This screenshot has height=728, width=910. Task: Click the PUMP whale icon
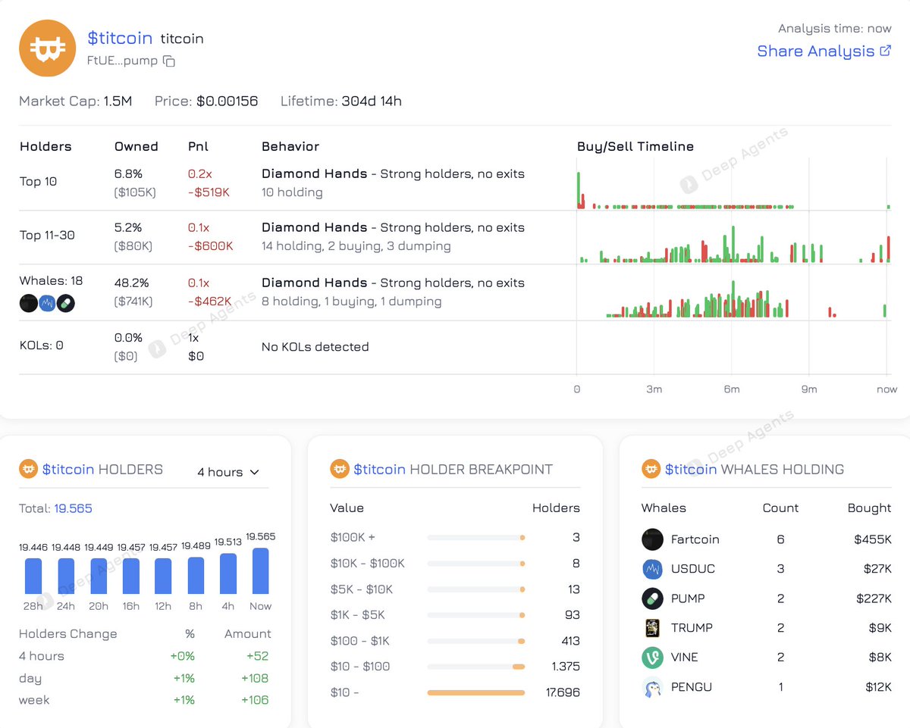pyautogui.click(x=652, y=598)
